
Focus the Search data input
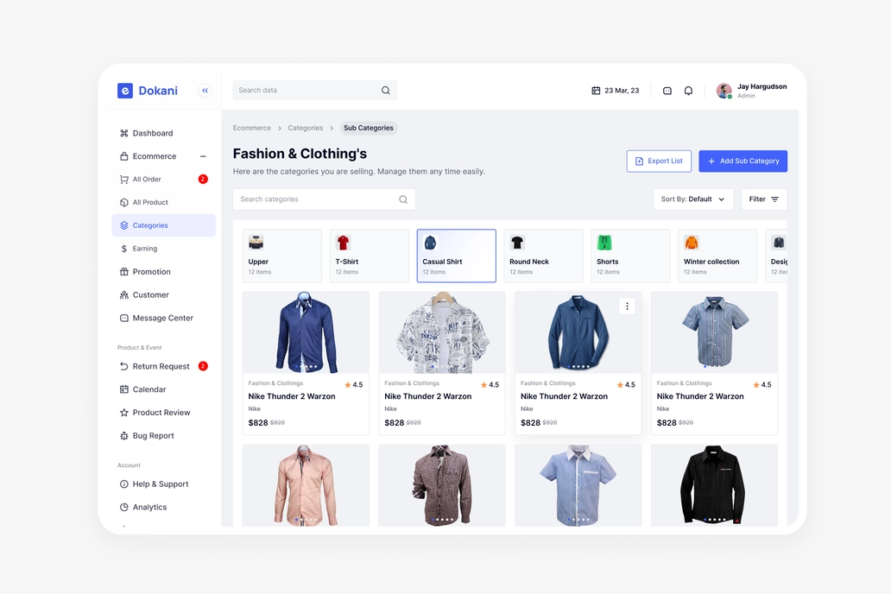point(314,91)
